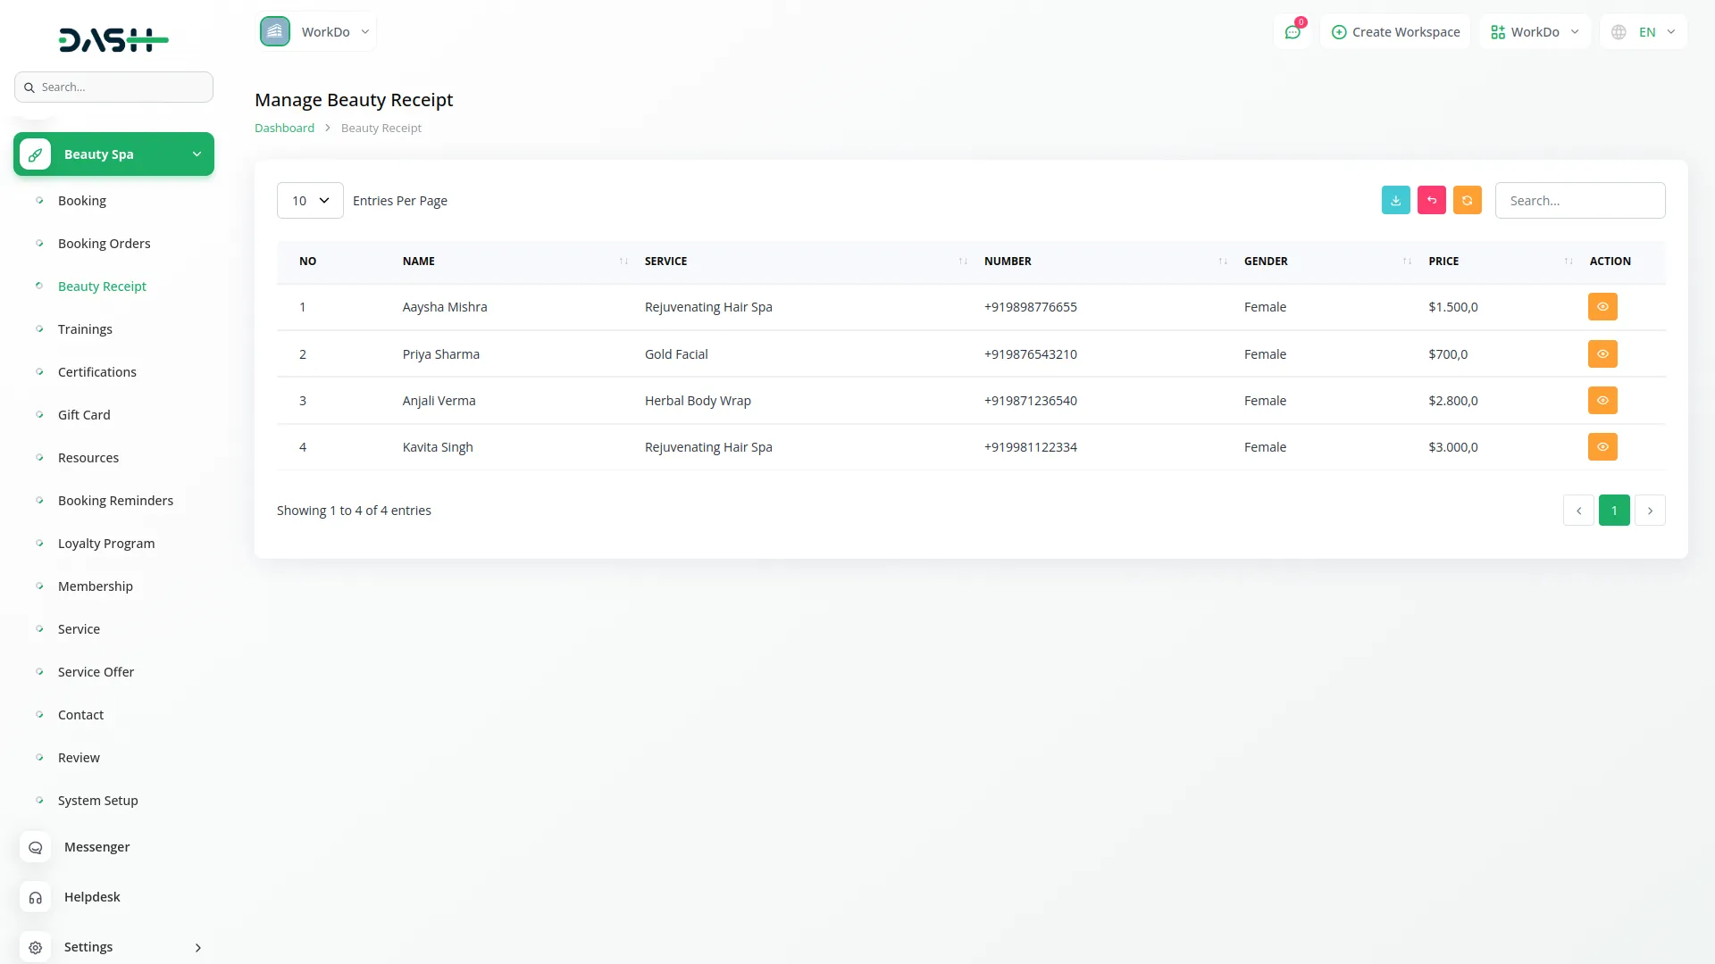Screen dimensions: 1715x964
Task: Click the teal download export icon
Action: coord(1395,200)
